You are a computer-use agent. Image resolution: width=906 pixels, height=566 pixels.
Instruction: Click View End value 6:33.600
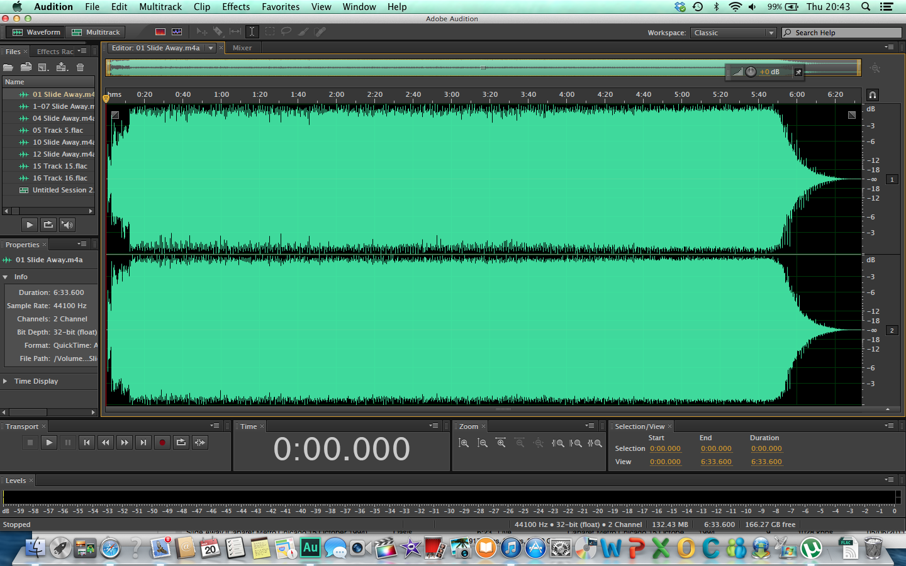tap(716, 462)
